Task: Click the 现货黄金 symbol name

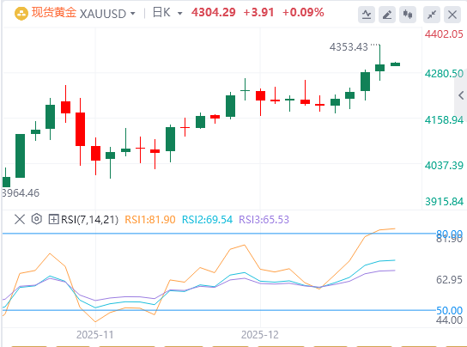Action: click(54, 13)
